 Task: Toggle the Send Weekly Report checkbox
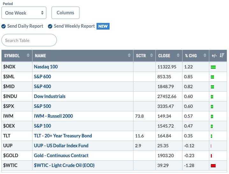pos(50,26)
